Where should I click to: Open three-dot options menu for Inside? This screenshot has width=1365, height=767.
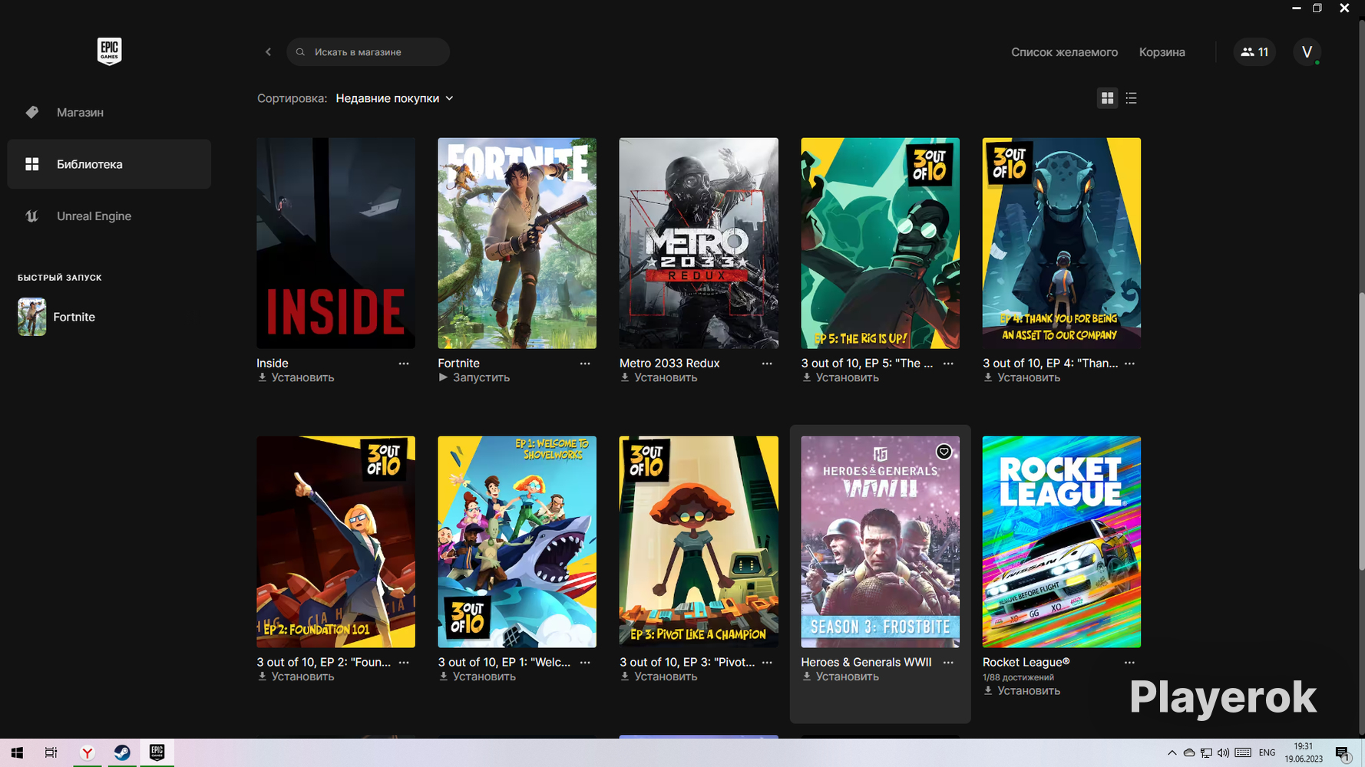(404, 364)
